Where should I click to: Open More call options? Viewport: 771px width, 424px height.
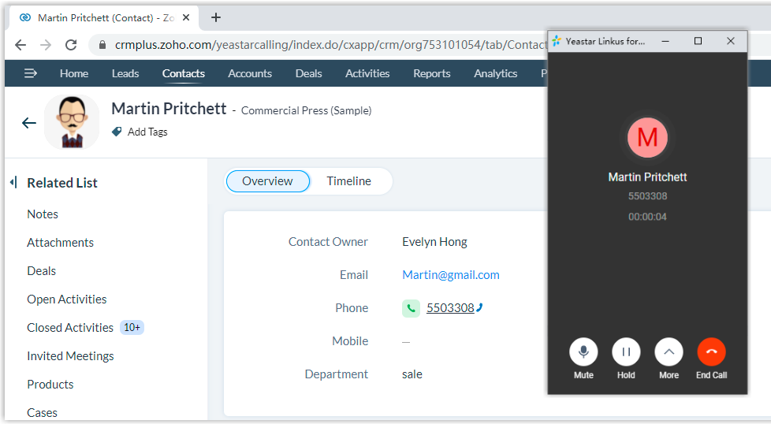(669, 351)
